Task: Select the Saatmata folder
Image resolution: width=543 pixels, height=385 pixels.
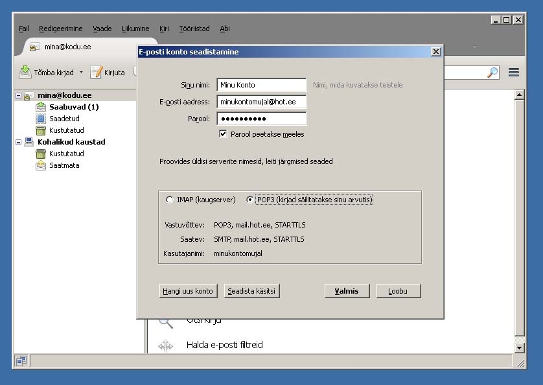Action: [64, 165]
